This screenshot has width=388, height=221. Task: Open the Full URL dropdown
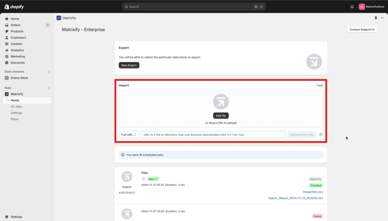click(x=128, y=135)
